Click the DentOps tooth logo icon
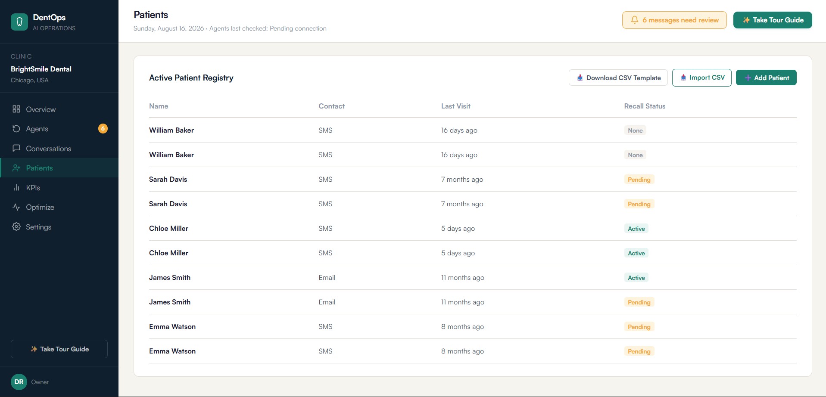The image size is (826, 397). pos(19,22)
